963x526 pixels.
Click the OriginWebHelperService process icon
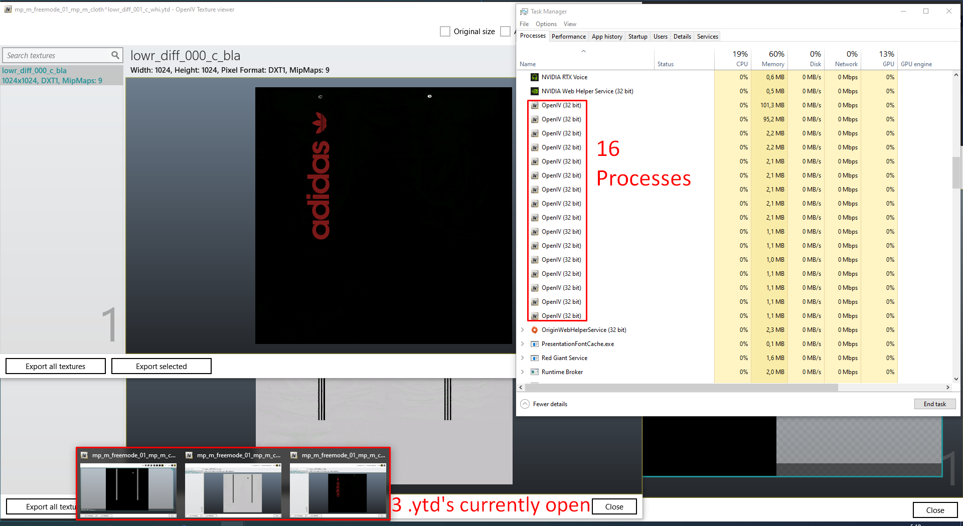pos(535,330)
